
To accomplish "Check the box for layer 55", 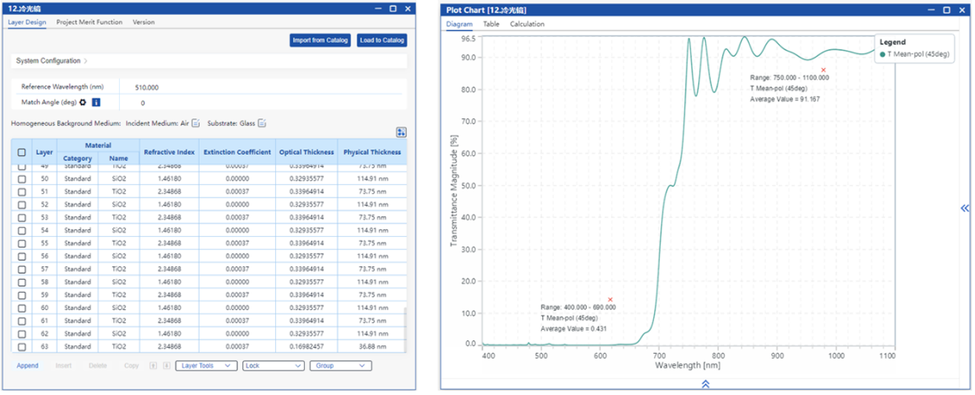I will click(x=21, y=243).
